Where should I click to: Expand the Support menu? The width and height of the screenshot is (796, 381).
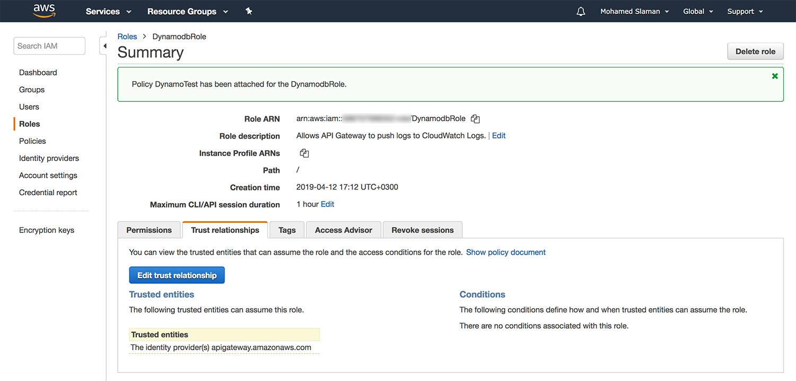(745, 11)
